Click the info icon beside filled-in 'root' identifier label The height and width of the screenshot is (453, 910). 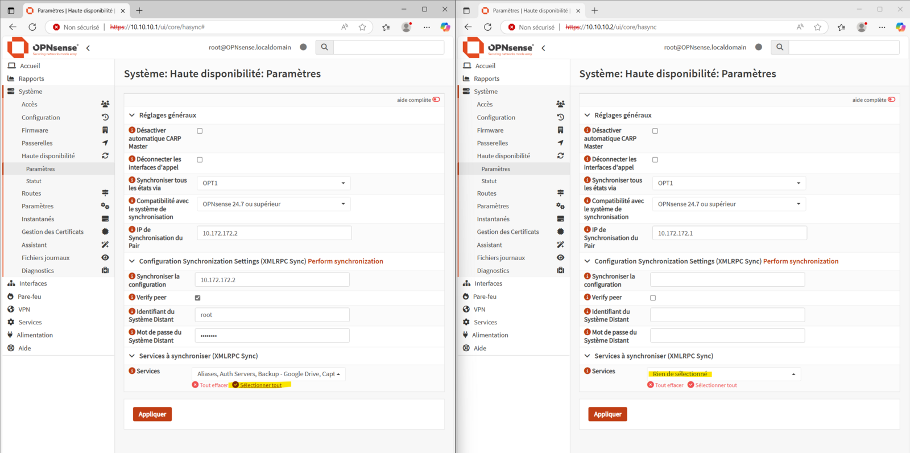[132, 311]
